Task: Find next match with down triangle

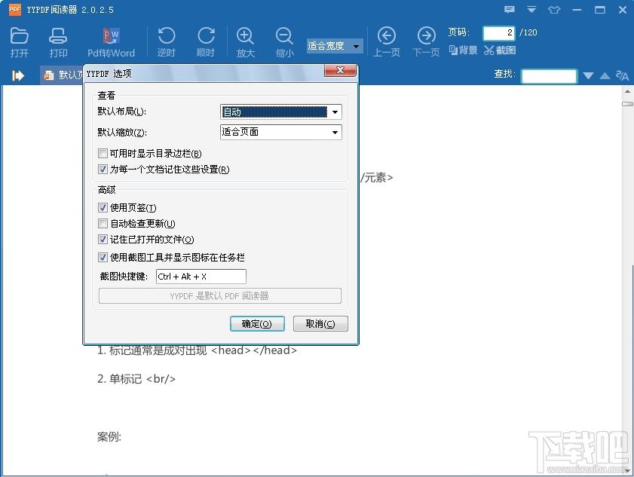Action: coord(588,75)
